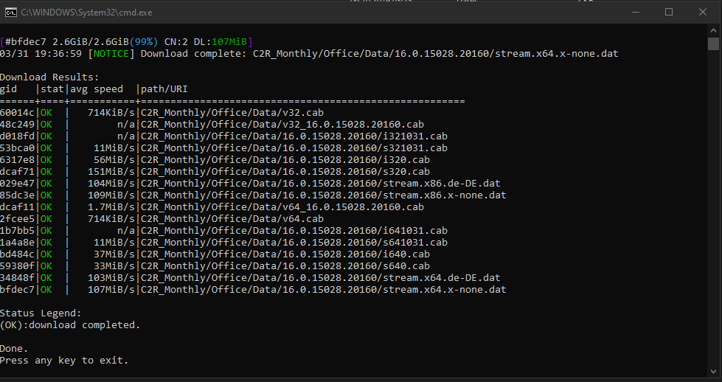Screen dimensions: 722x382
Task: Click 'Press any key to exit.' prompt
Action: 64,361
